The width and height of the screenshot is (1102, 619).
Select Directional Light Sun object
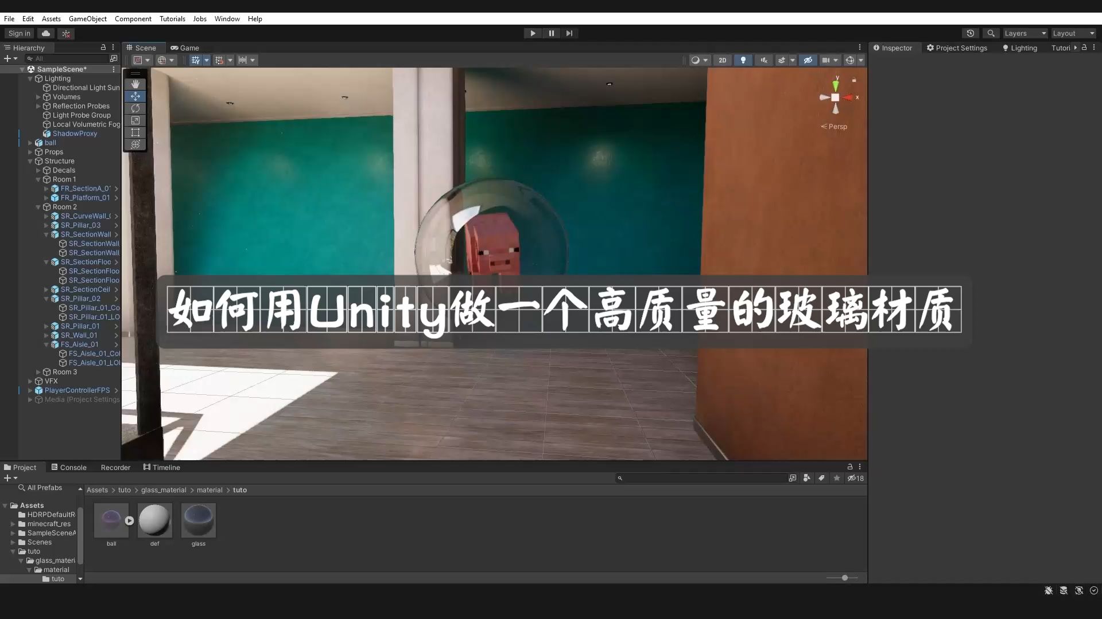click(81, 88)
